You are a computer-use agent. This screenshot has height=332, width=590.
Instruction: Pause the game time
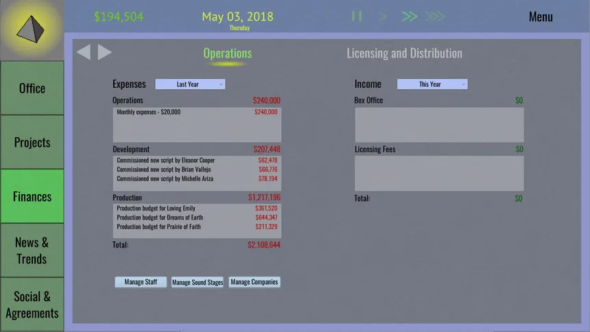(x=357, y=16)
